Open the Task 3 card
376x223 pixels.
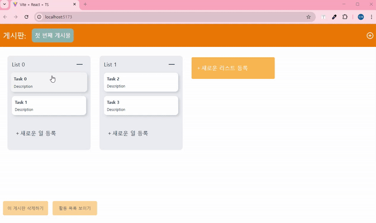[141, 106]
